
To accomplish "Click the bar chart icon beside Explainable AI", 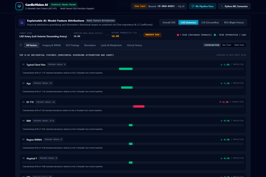I will pyautogui.click(x=22, y=22).
